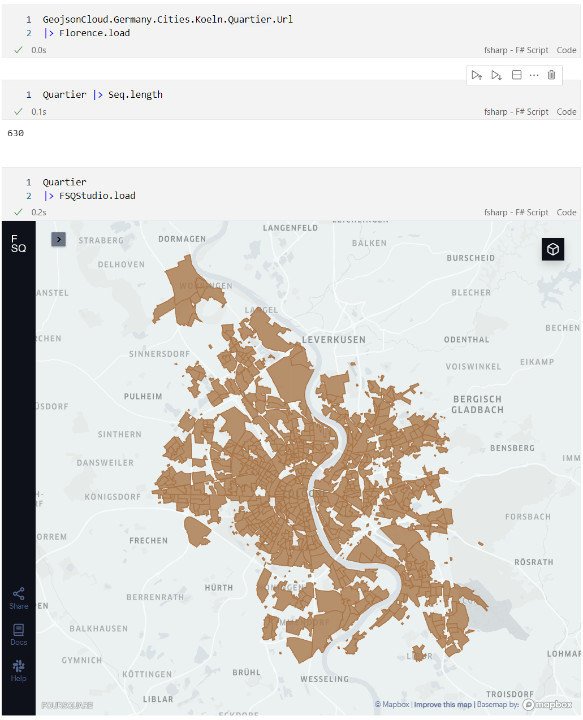
Task: Run cells above via the toolbar icon
Action: coord(477,75)
